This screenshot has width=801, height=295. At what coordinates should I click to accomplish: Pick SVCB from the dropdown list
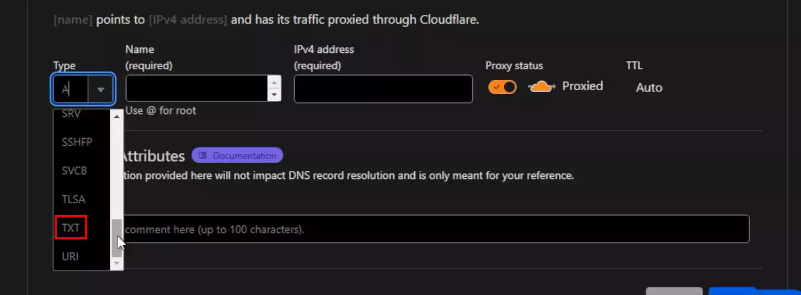coord(74,171)
